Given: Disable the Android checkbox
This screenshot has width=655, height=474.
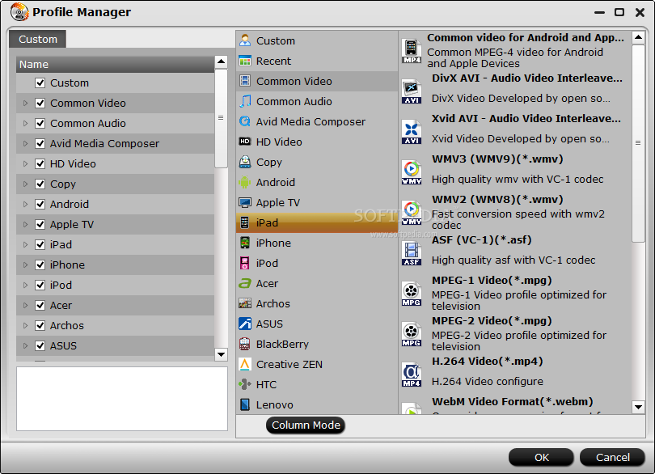Looking at the screenshot, I should (40, 204).
